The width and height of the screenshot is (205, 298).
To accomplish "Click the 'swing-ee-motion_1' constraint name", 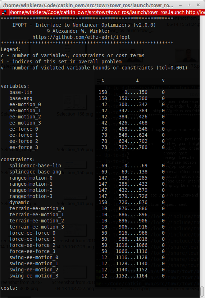I will click(x=34, y=263).
